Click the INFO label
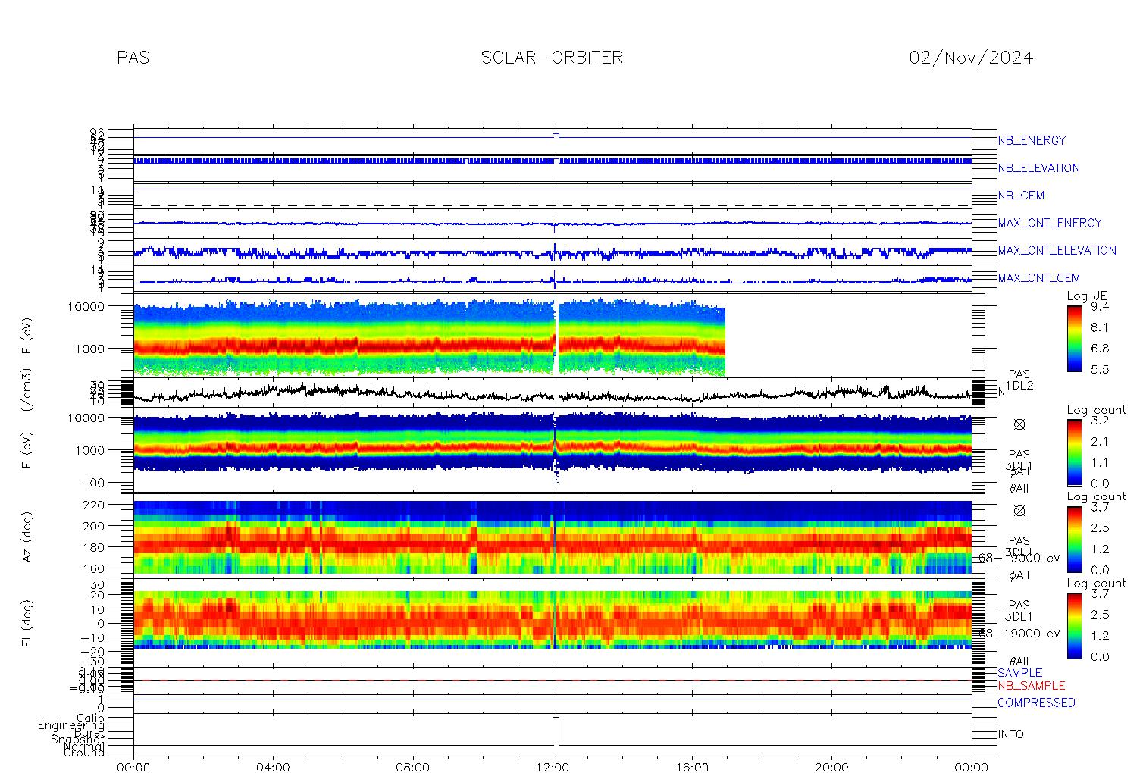Image resolution: width=1146 pixels, height=773 pixels. pos(1010,734)
